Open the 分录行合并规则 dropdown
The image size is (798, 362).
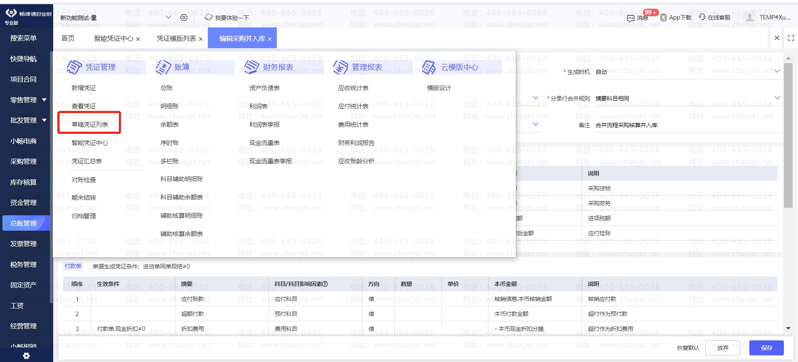(x=777, y=98)
